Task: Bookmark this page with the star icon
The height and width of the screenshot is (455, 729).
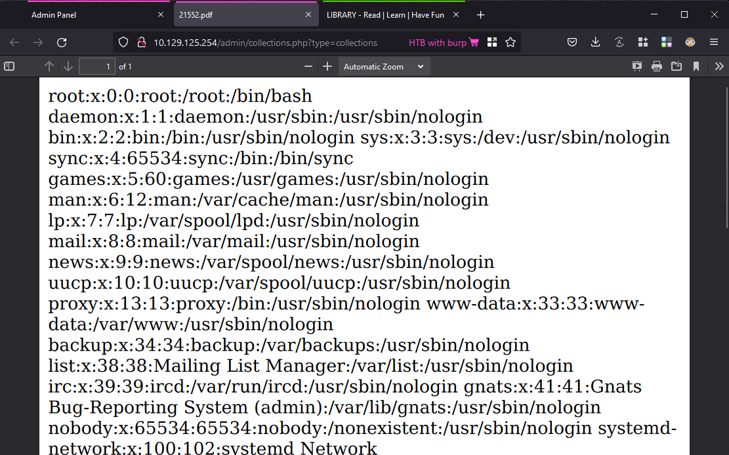Action: point(510,43)
